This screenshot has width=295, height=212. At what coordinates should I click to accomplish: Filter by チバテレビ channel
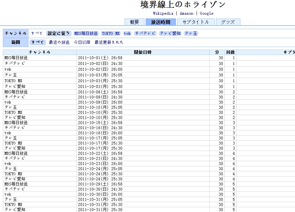pos(145,33)
